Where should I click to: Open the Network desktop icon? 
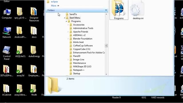point(7,32)
